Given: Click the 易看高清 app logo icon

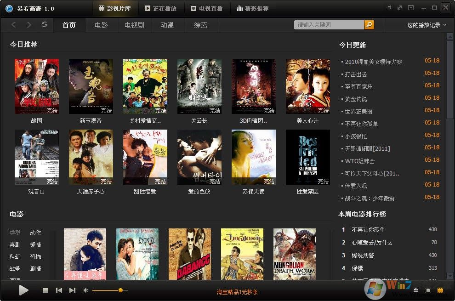Looking at the screenshot, I should click(x=9, y=8).
